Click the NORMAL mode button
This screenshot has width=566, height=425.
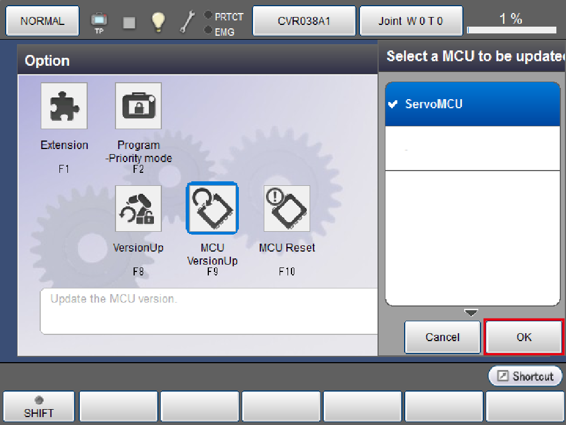[42, 22]
